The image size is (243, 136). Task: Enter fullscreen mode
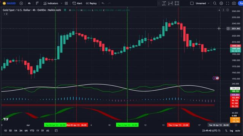click(227, 3)
